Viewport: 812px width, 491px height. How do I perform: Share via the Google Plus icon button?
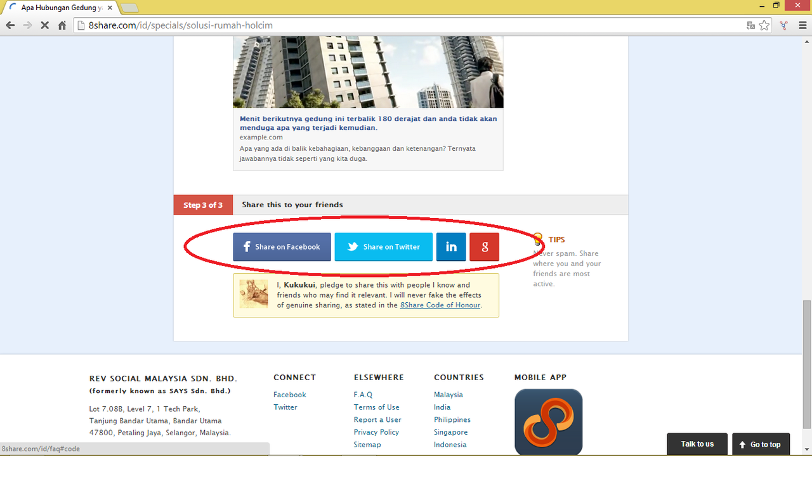pyautogui.click(x=485, y=247)
